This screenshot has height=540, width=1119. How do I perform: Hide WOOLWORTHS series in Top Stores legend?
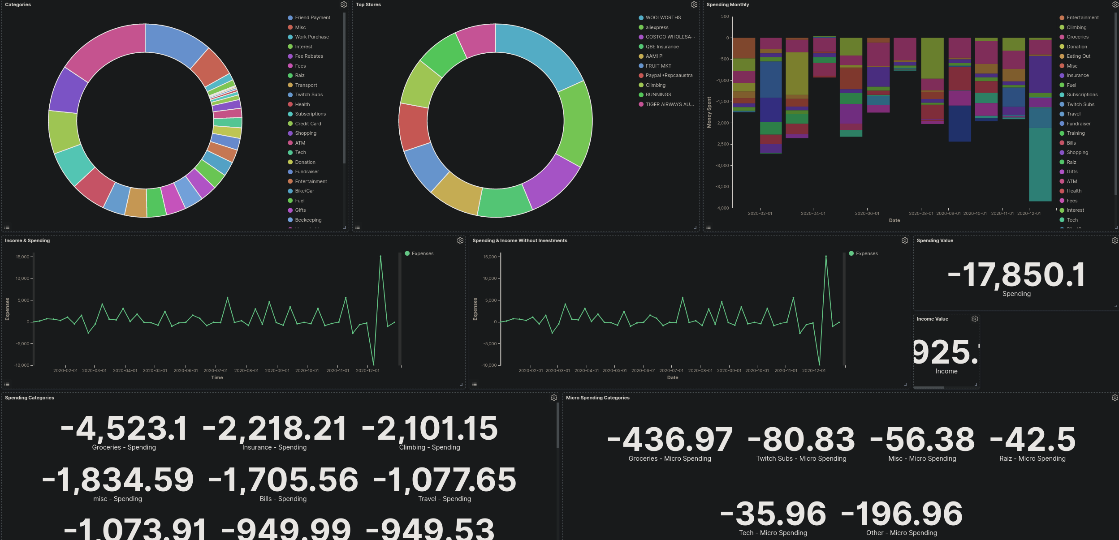(x=663, y=17)
